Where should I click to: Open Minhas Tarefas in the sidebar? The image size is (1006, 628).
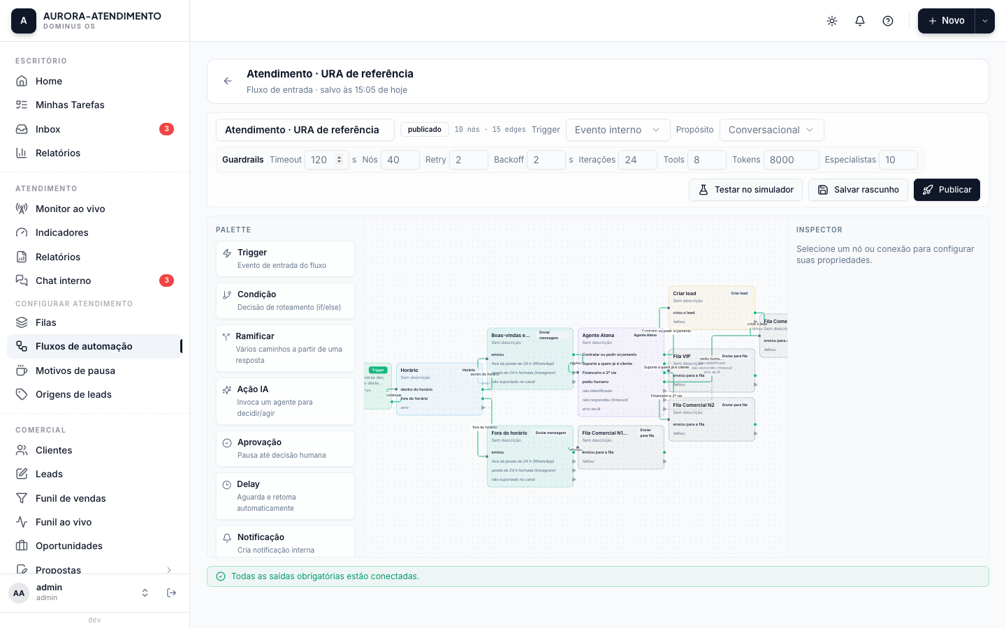pyautogui.click(x=95, y=105)
